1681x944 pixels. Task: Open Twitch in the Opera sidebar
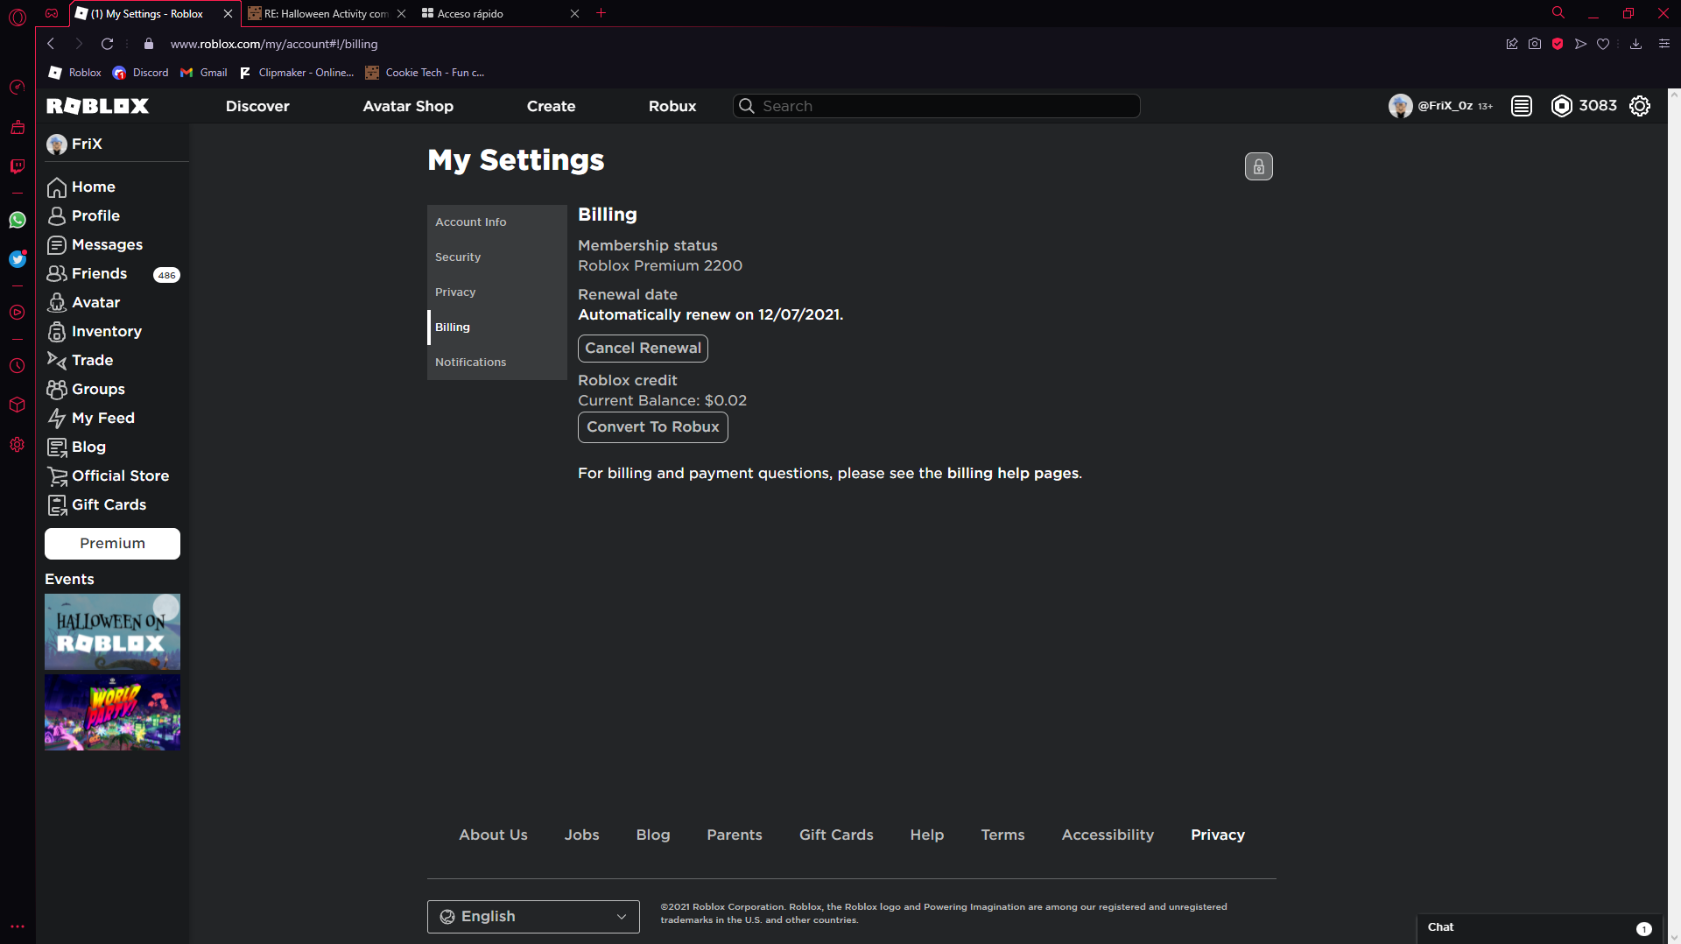[18, 166]
